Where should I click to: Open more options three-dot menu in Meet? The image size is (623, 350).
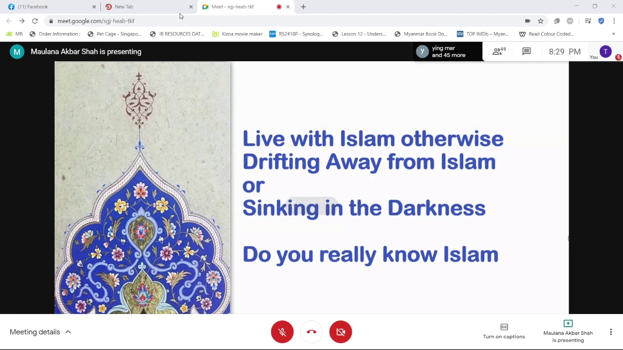pos(611,332)
